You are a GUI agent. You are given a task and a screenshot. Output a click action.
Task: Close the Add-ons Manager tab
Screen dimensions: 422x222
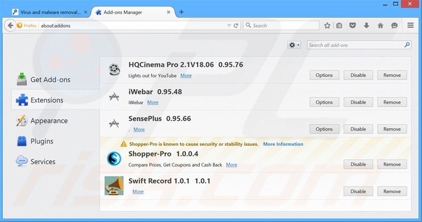(x=168, y=12)
